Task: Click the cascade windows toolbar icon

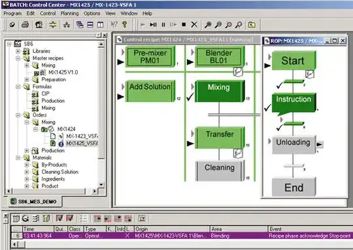Action: pyautogui.click(x=80, y=25)
